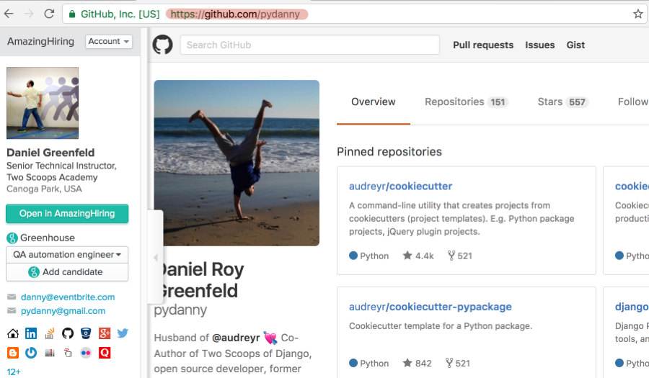This screenshot has height=378, width=649.
Task: Open the Quora red Q icon
Action: pos(105,353)
